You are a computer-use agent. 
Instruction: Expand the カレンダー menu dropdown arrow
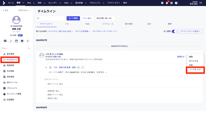[60, 3]
